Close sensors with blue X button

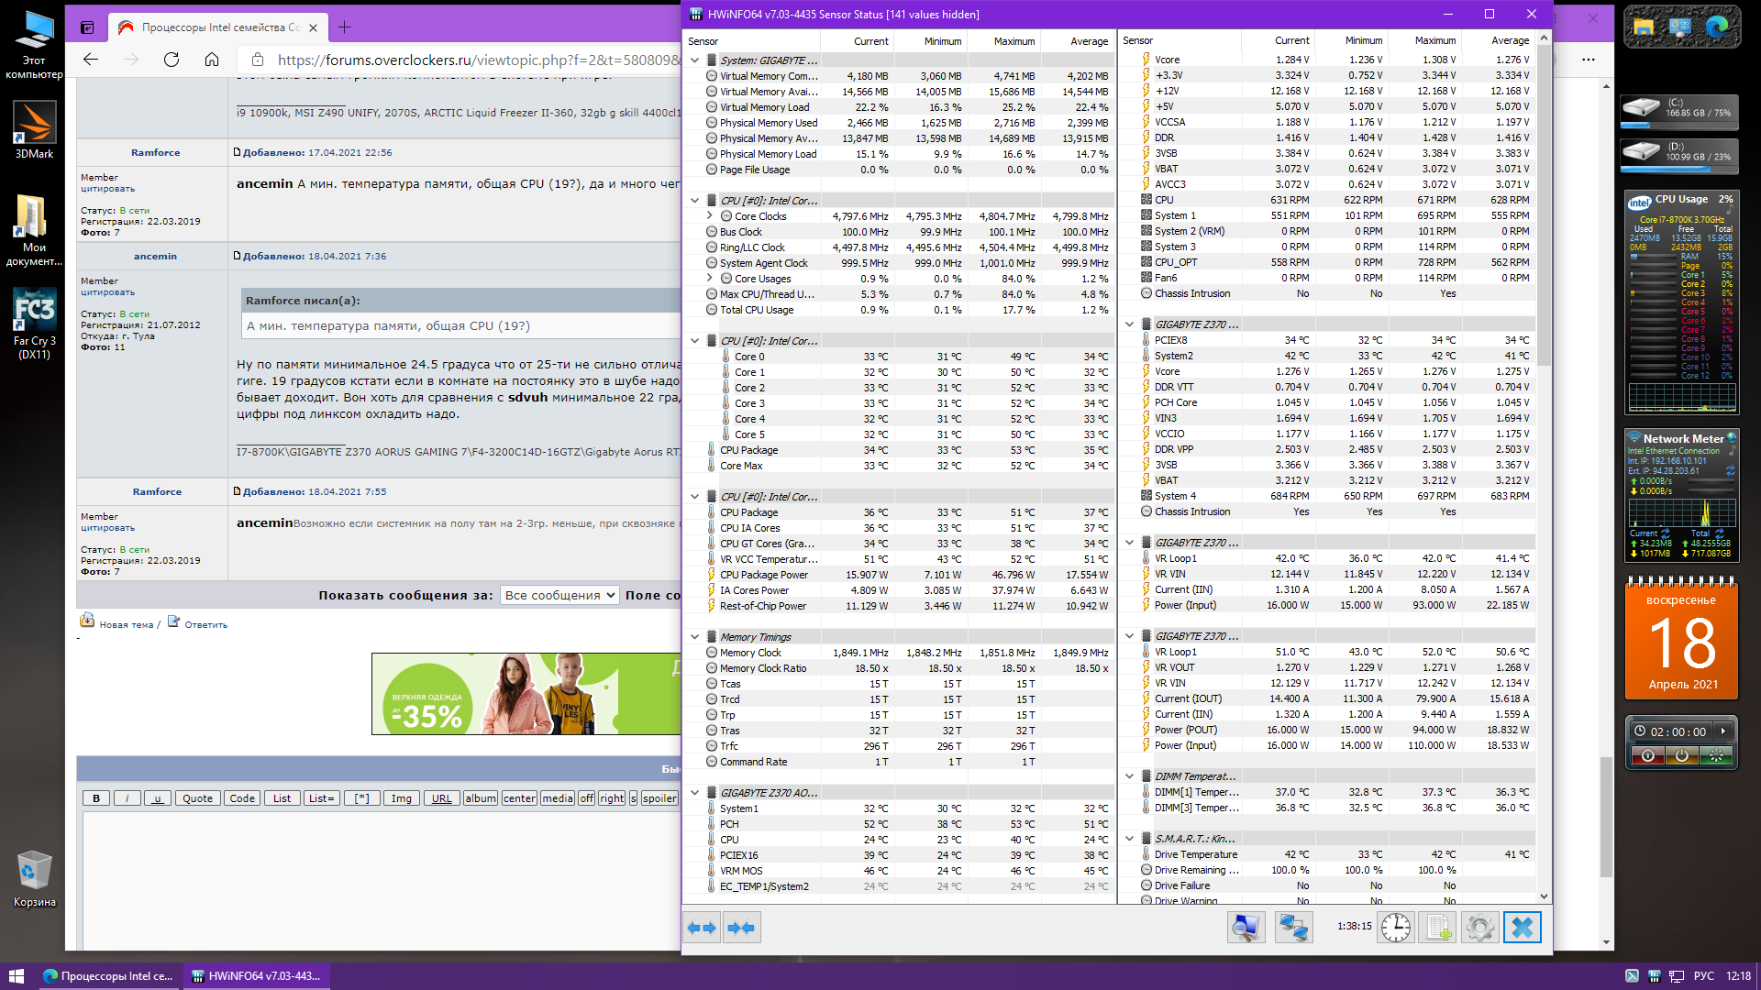click(1522, 928)
